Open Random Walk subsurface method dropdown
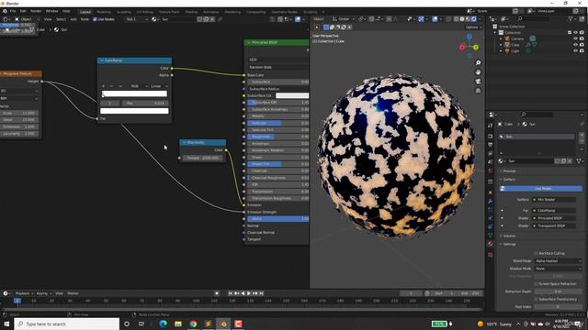The width and height of the screenshot is (588, 330). coord(277,67)
